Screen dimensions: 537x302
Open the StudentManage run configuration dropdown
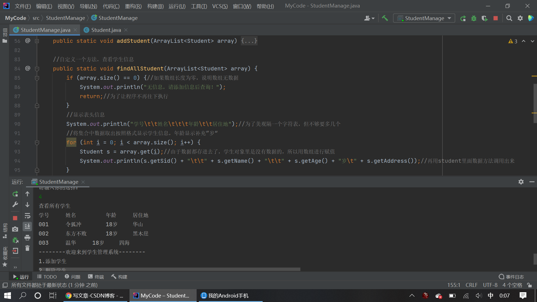click(x=424, y=18)
